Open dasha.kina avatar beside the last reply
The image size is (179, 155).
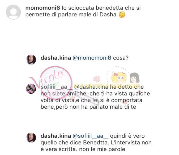(31, 138)
